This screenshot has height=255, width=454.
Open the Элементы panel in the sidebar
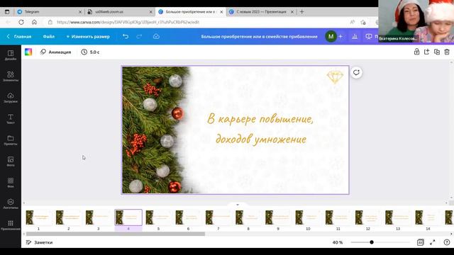click(11, 76)
